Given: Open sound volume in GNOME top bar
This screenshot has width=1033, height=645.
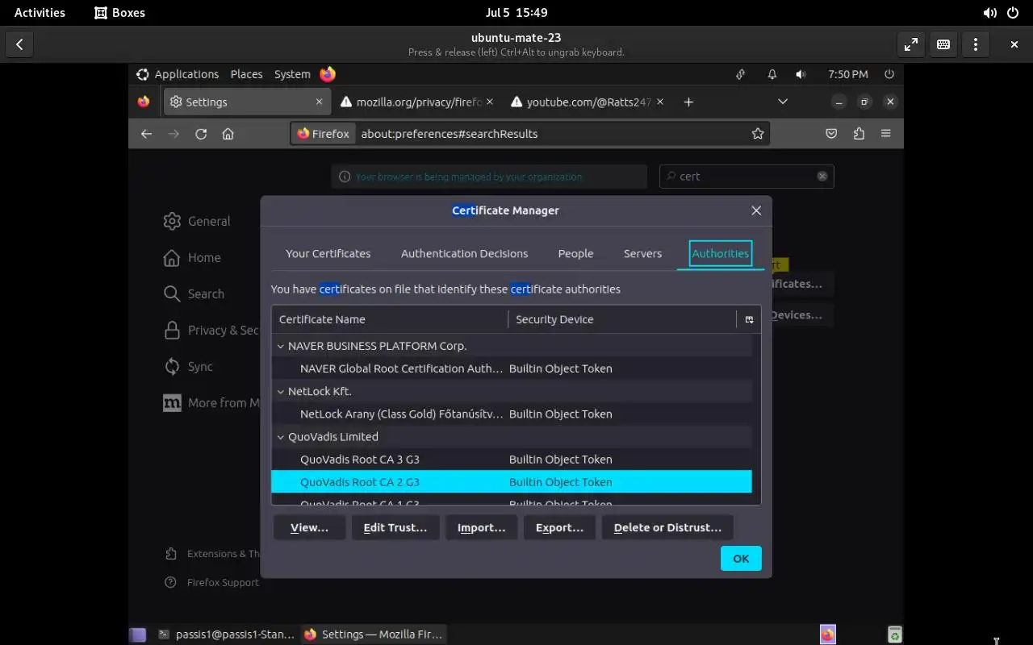Looking at the screenshot, I should pos(990,13).
